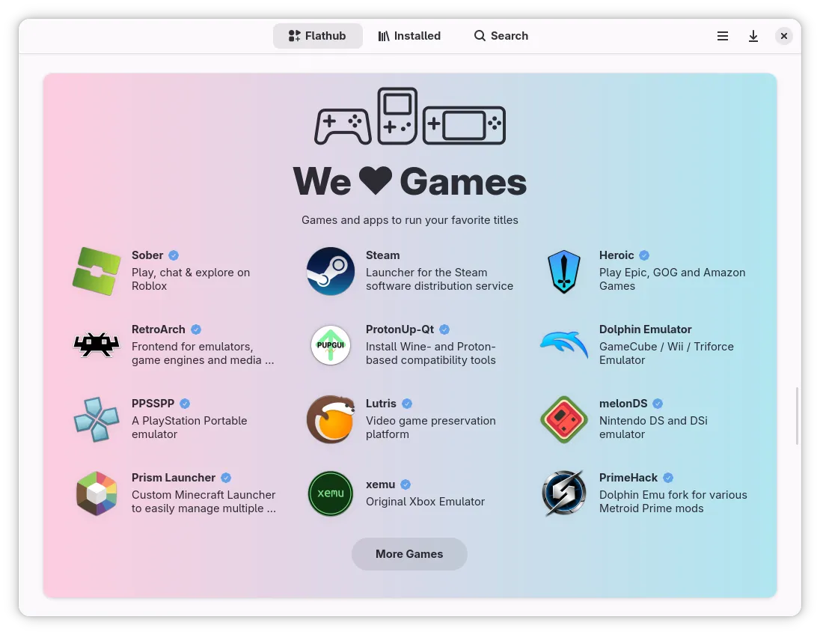Show the downloads and updates panel

[753, 36]
